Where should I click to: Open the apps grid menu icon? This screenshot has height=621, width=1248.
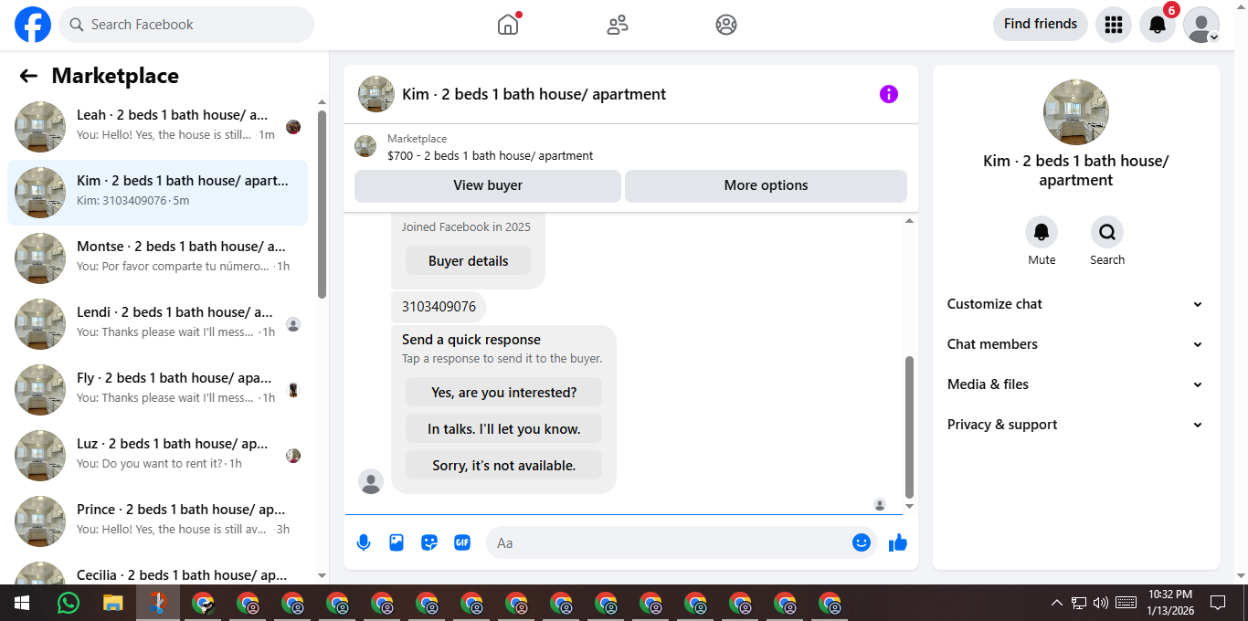point(1113,25)
